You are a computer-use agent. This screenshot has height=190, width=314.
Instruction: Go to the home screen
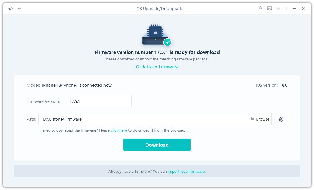point(11,8)
